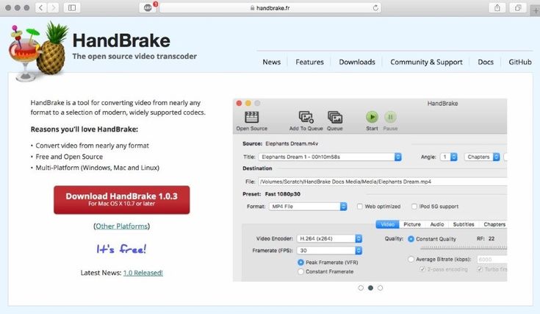Select Constant Quality radio button

click(x=411, y=239)
